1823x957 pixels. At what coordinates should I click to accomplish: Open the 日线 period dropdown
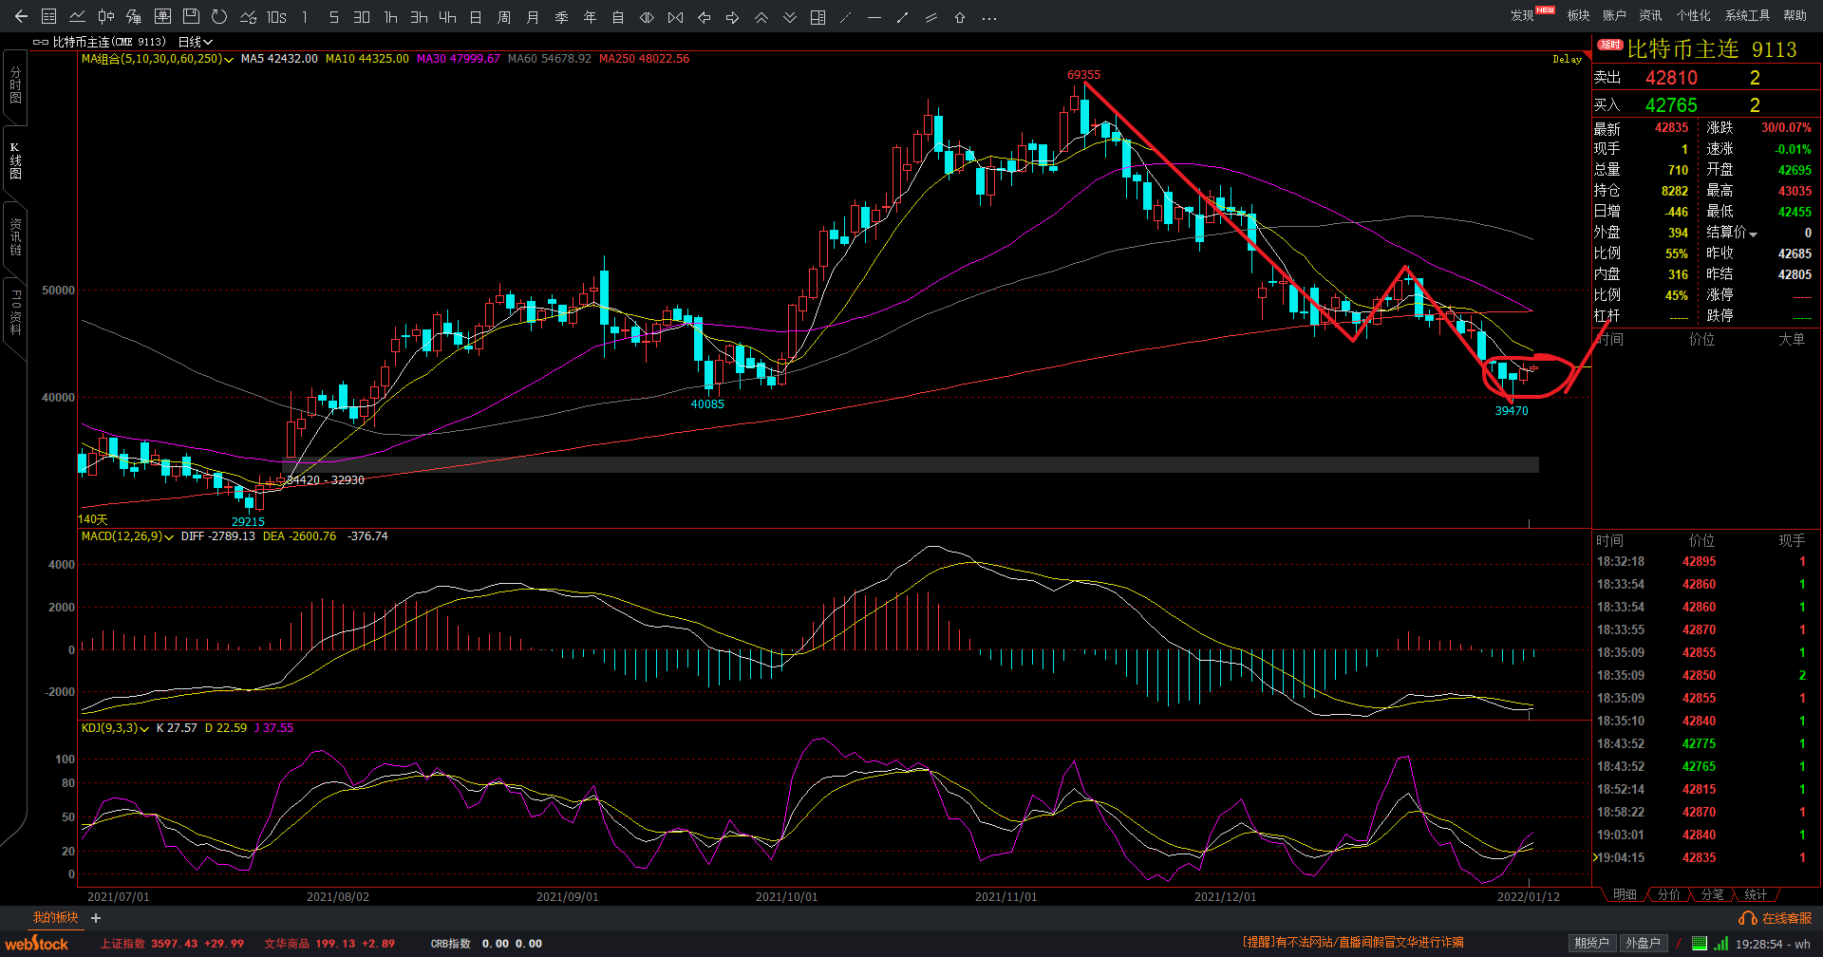(x=195, y=42)
